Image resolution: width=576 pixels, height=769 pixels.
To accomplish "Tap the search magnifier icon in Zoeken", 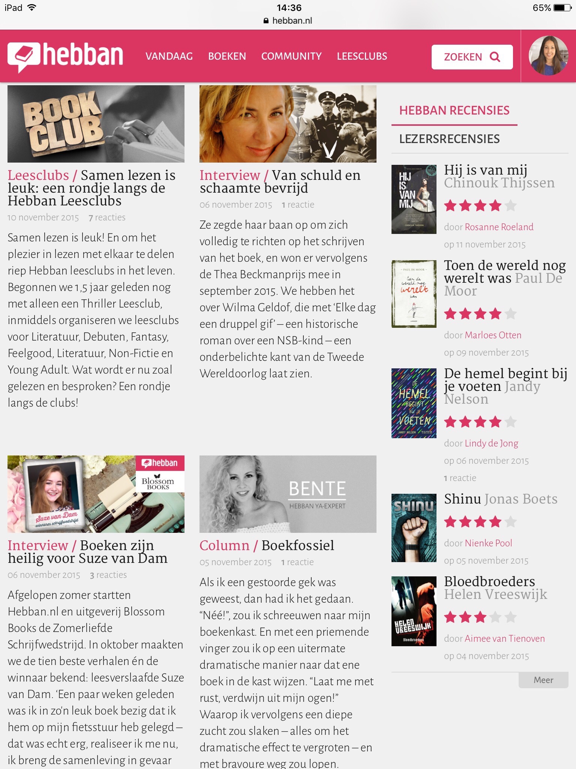I will coord(495,57).
